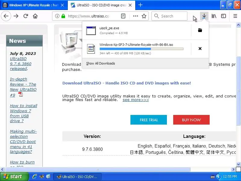Click the News sidebar header
Screen dimensions: 241x181
24,41
